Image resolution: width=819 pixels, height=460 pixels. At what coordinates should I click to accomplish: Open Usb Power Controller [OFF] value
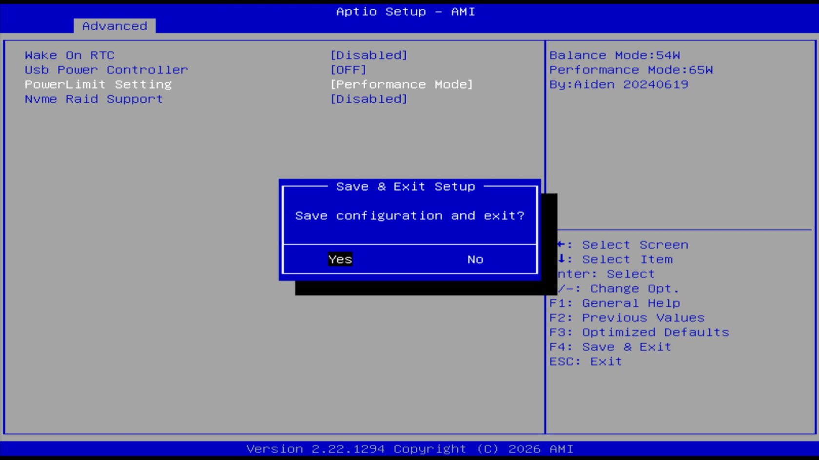point(348,70)
